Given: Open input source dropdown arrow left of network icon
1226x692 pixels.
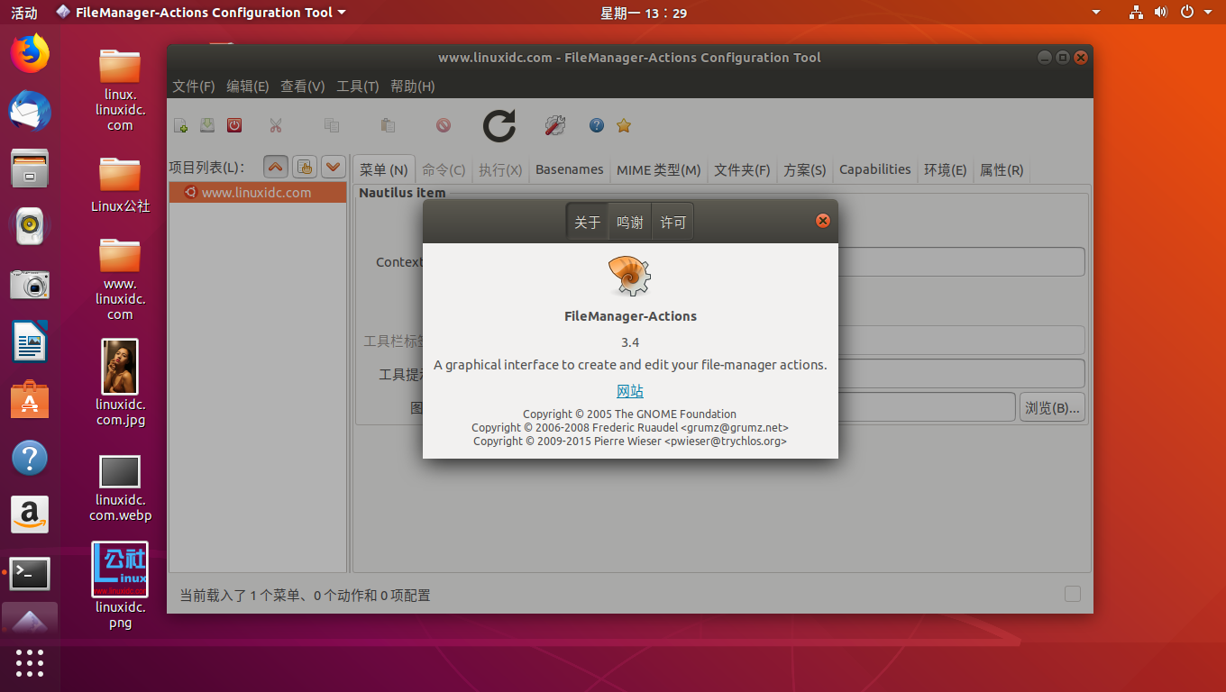Looking at the screenshot, I should click(x=1096, y=13).
